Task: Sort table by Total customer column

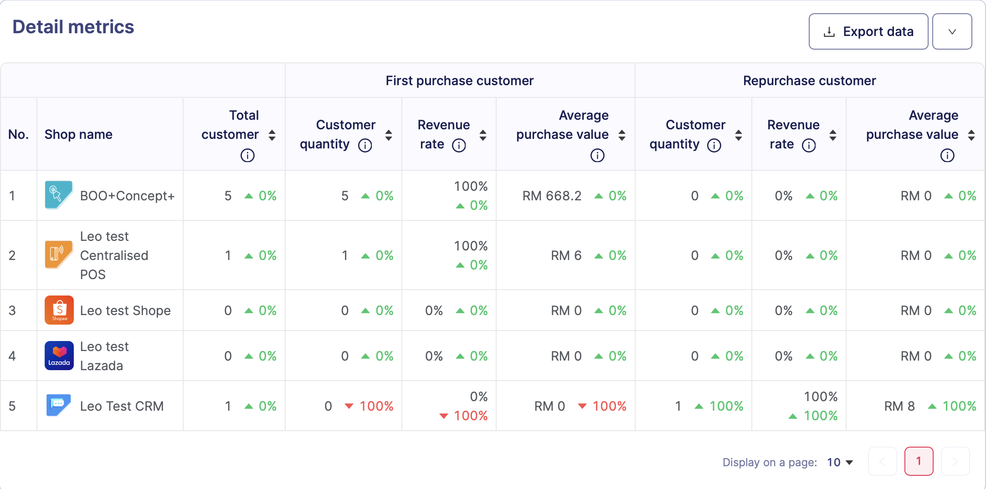Action: tap(272, 135)
